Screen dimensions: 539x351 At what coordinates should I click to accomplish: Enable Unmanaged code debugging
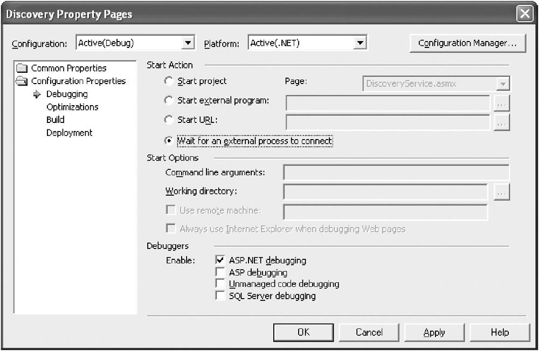click(220, 284)
